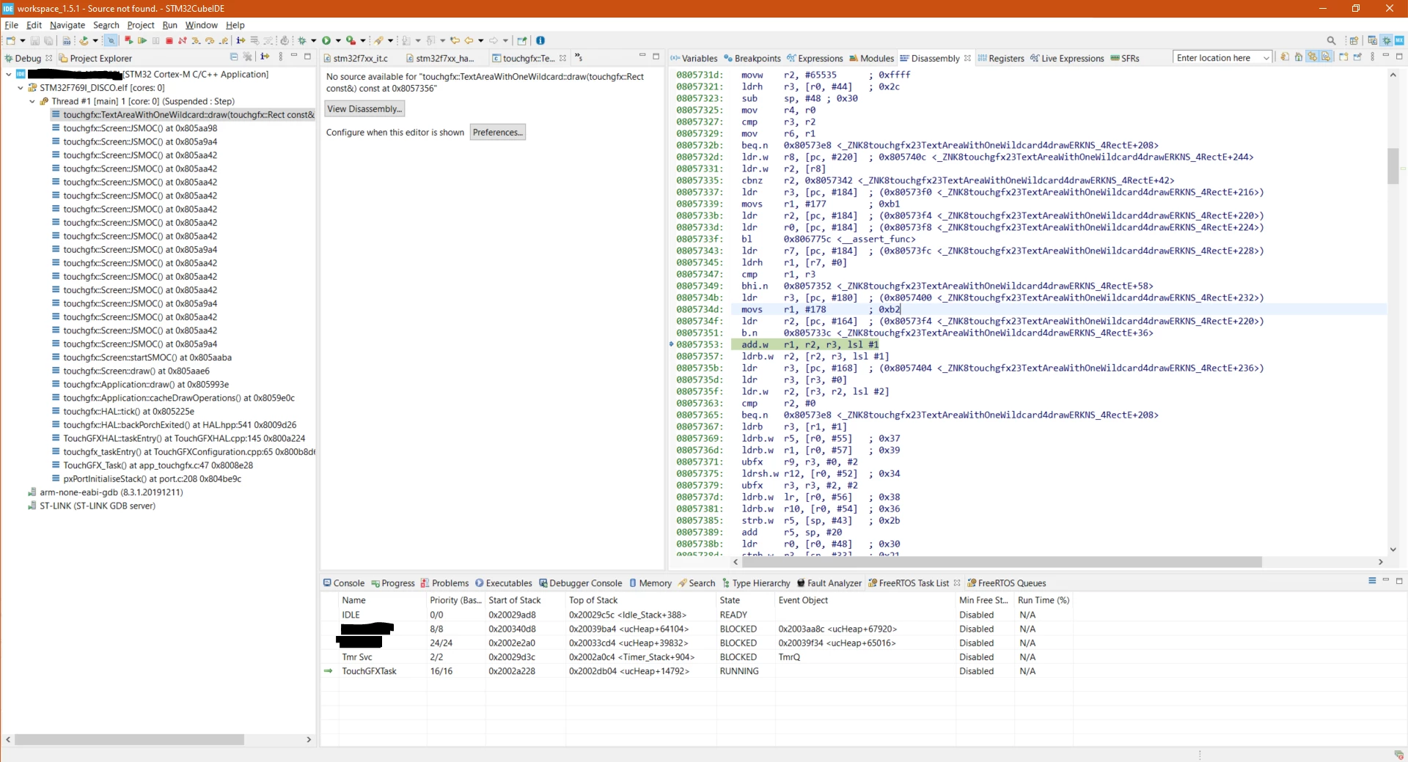Switch to the Registers tab
This screenshot has width=1408, height=762.
1001,58
